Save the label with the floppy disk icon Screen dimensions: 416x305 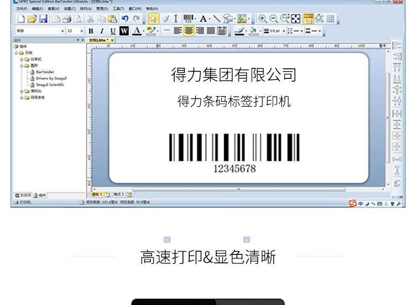tap(43, 18)
